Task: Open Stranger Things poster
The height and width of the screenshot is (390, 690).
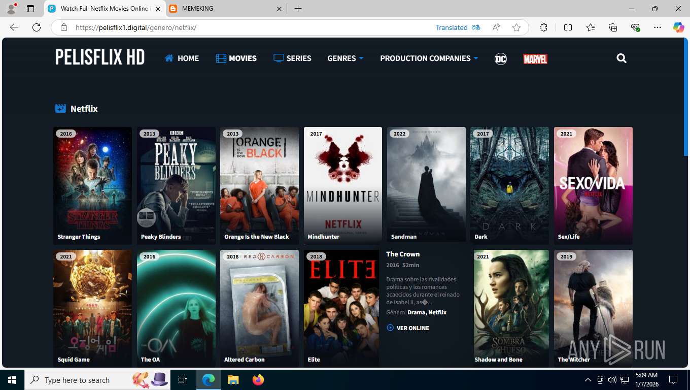Action: 92,185
